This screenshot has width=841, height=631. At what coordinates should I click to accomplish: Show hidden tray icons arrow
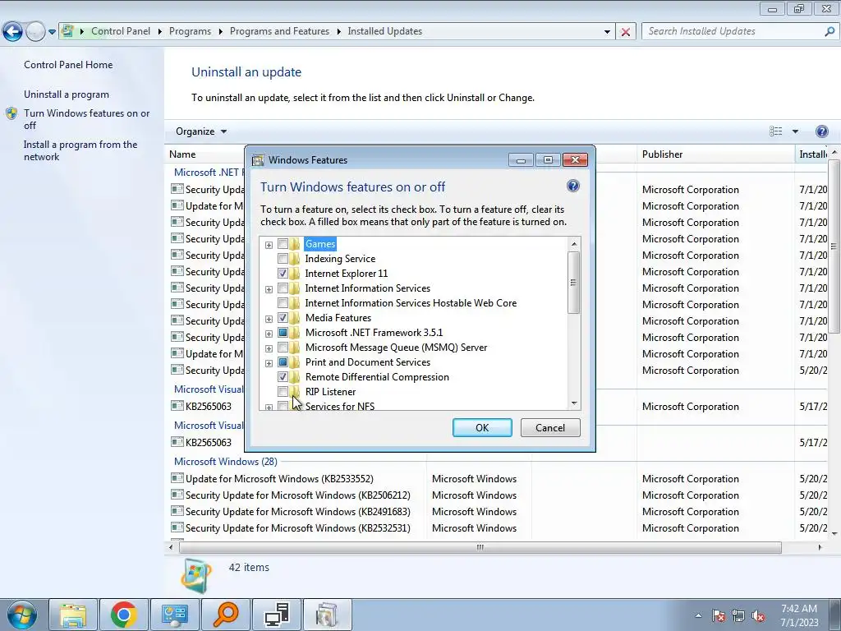click(698, 615)
